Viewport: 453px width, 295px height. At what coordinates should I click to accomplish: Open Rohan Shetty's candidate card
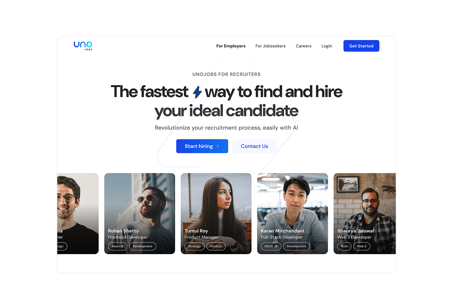[139, 213]
